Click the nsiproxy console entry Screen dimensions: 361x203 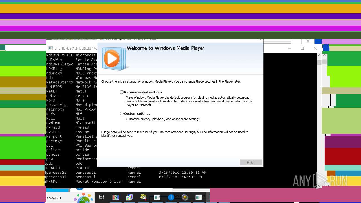pos(55,109)
